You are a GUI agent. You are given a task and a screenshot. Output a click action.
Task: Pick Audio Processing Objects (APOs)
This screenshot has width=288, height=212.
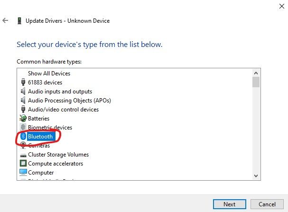click(69, 101)
